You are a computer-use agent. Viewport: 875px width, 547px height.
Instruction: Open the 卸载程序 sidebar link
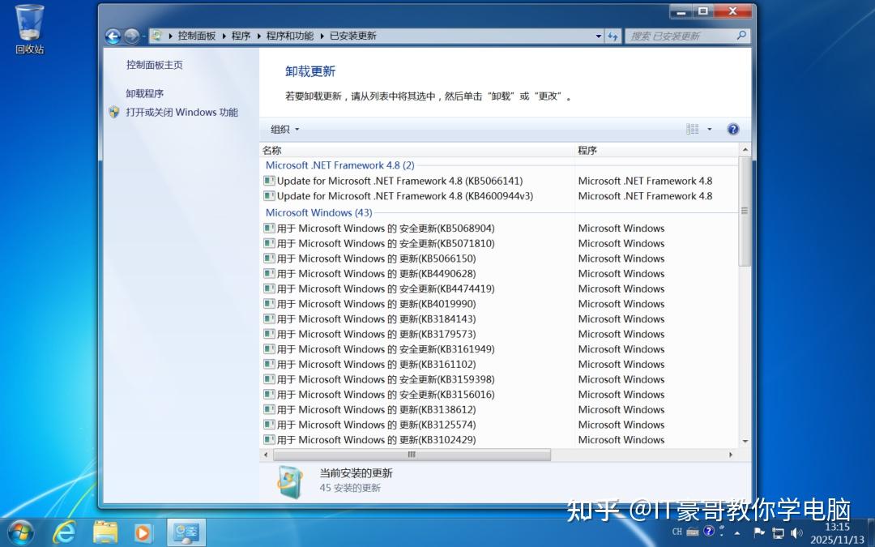click(143, 92)
